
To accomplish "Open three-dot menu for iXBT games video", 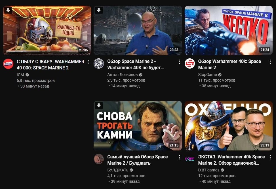I will point(270,157).
